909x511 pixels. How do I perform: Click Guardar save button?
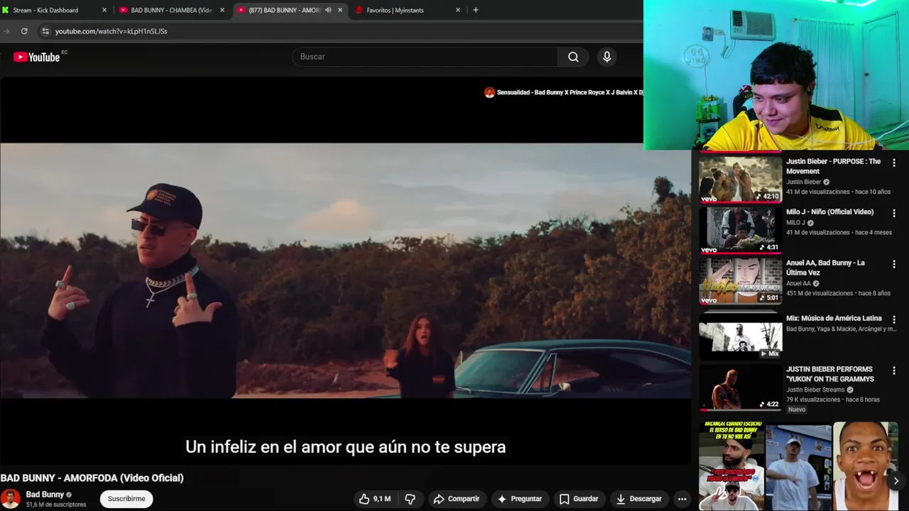coord(579,499)
